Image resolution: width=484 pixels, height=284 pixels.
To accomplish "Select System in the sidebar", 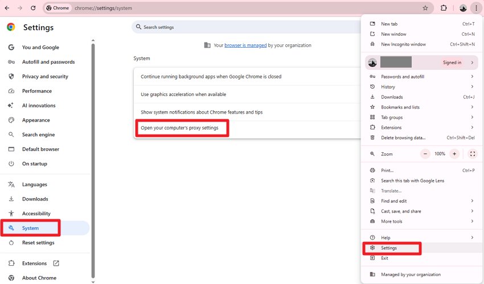I will (x=46, y=228).
